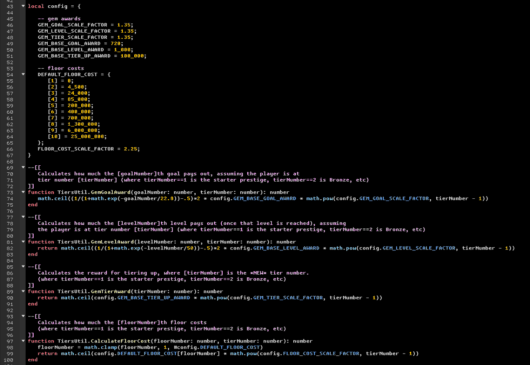Click 'CalculateFloorCost' in the function declaration
Viewport: 530px width, 365px height.
pos(121,341)
